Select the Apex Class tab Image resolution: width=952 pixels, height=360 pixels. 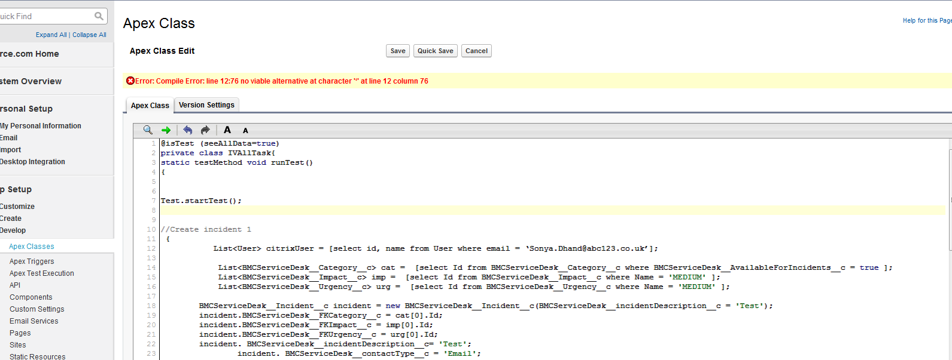[x=150, y=106]
